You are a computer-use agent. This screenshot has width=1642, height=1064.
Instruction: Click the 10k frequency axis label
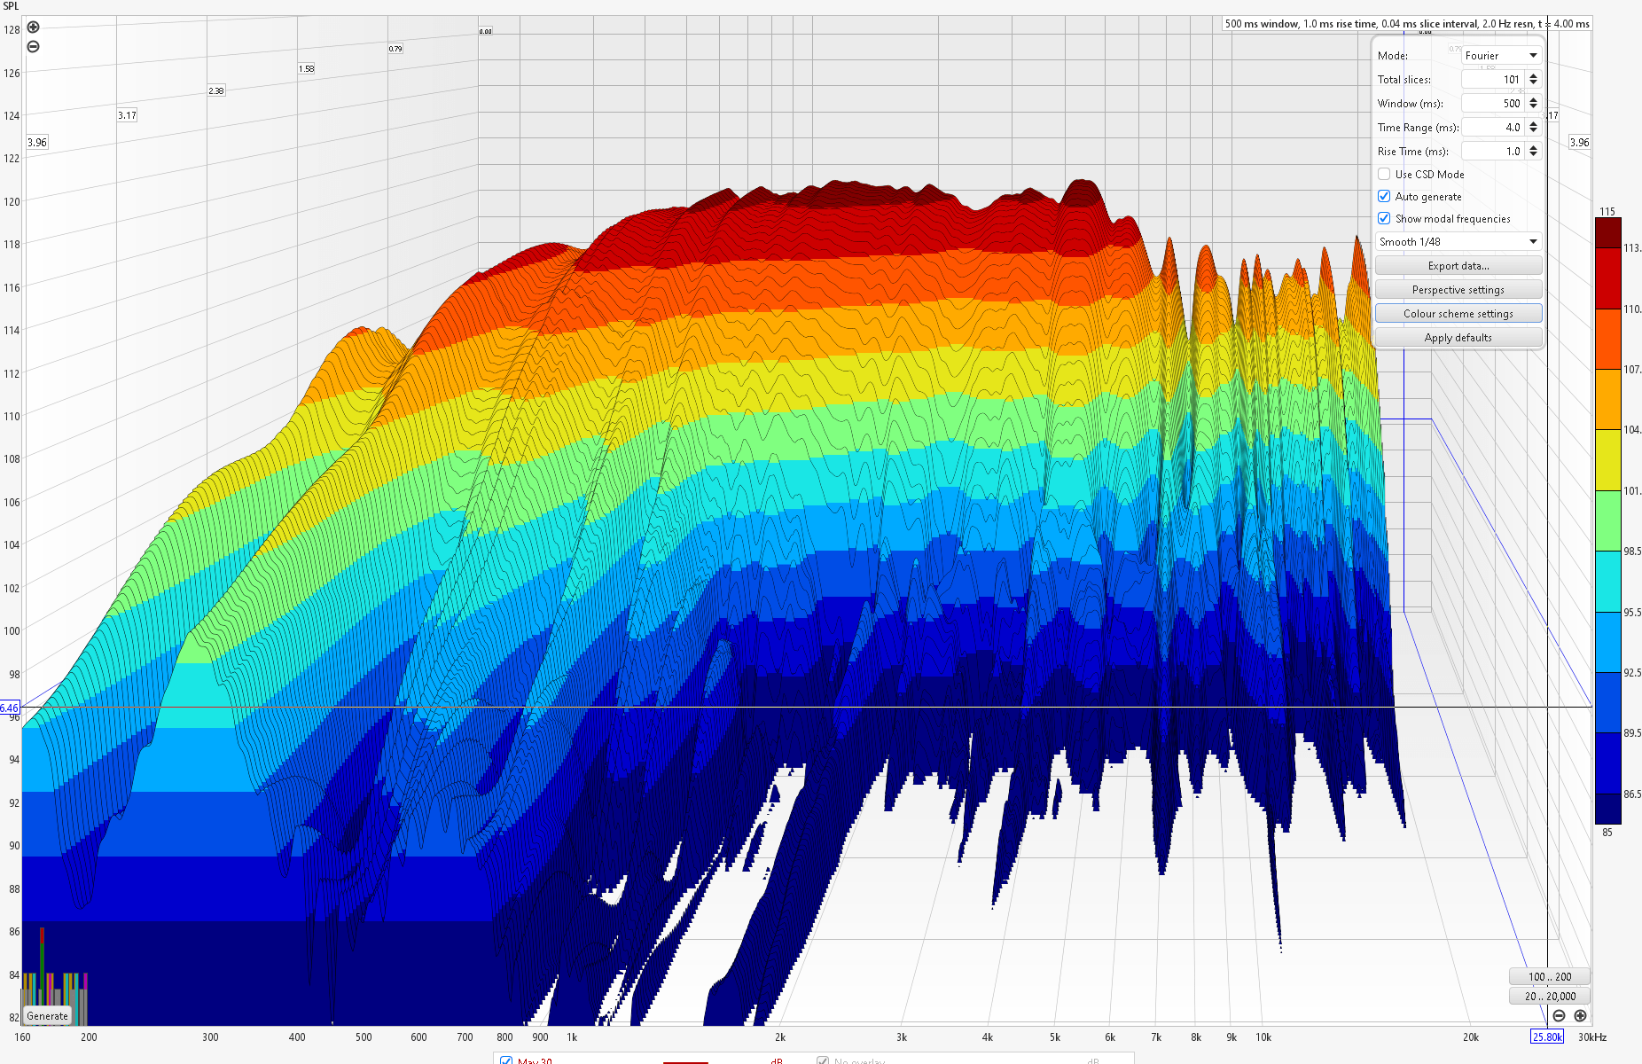click(1263, 1037)
